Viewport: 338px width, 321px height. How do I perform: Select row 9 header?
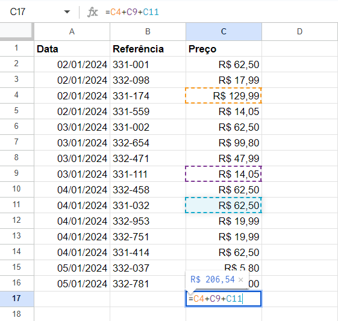(17, 173)
